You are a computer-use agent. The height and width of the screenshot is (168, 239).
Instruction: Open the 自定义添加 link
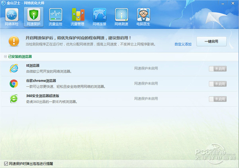(183, 44)
